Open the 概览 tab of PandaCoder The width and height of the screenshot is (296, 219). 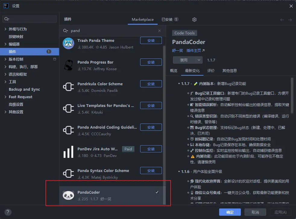point(174,70)
